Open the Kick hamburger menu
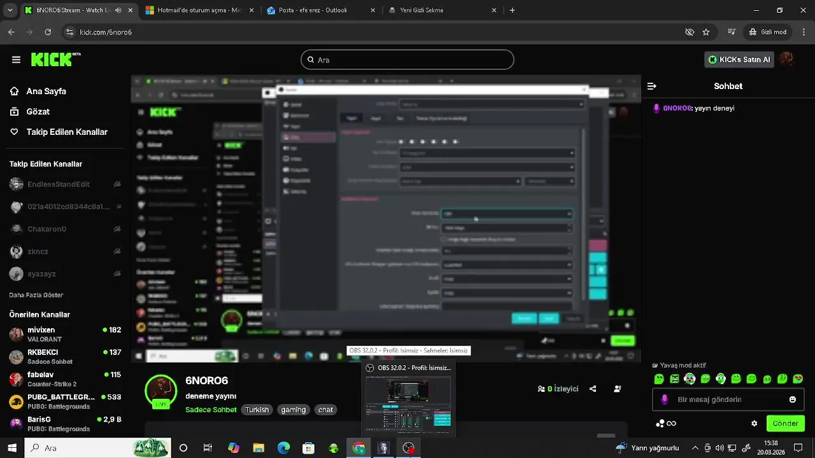 click(x=16, y=60)
